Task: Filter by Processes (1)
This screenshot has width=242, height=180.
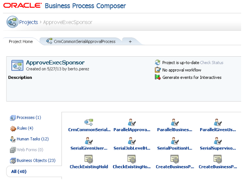Action: (x=29, y=118)
